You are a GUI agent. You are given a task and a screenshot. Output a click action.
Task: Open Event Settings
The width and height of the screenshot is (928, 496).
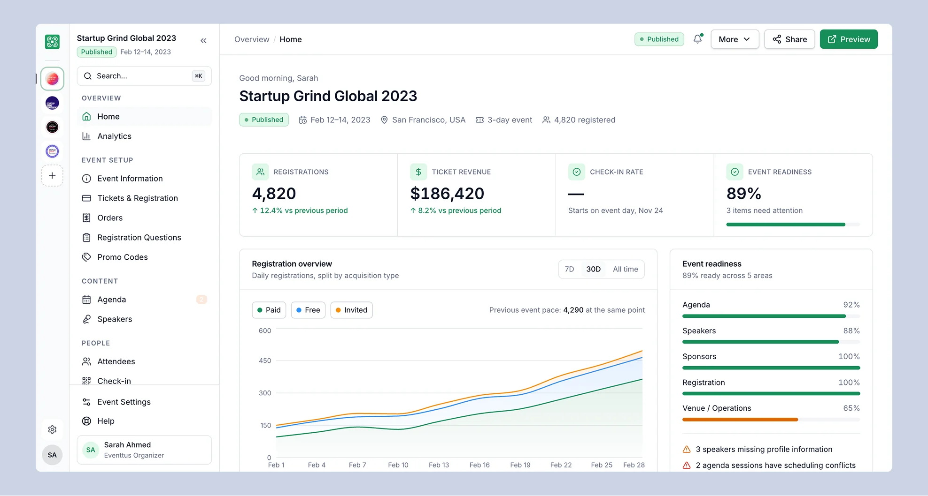tap(144, 402)
